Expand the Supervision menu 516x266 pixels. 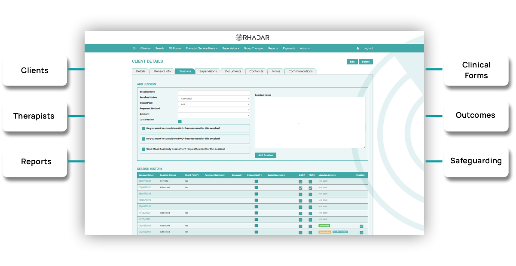[x=231, y=48]
